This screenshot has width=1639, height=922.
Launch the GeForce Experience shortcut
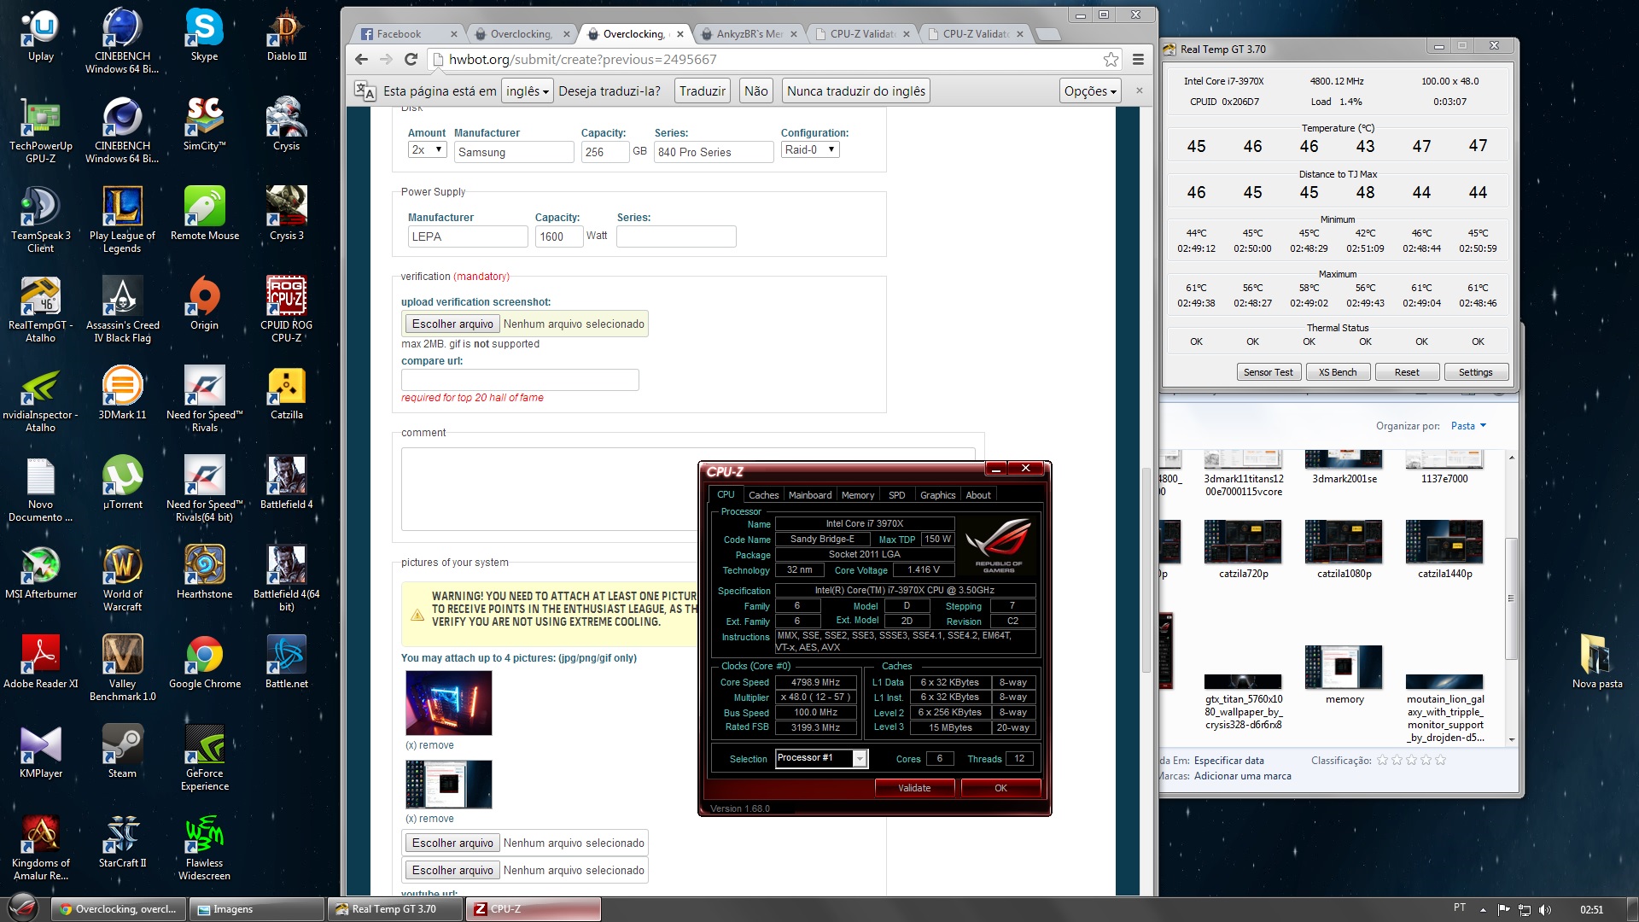coord(204,758)
